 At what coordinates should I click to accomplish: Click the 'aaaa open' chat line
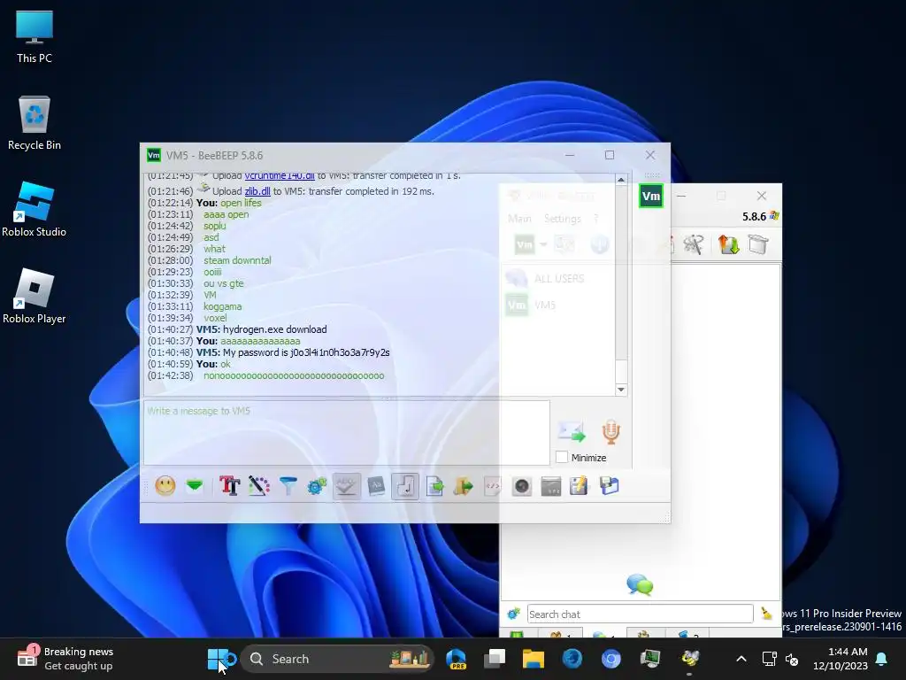[x=226, y=214]
